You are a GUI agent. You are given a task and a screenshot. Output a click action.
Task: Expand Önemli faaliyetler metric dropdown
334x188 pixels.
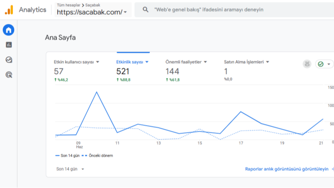pos(205,62)
